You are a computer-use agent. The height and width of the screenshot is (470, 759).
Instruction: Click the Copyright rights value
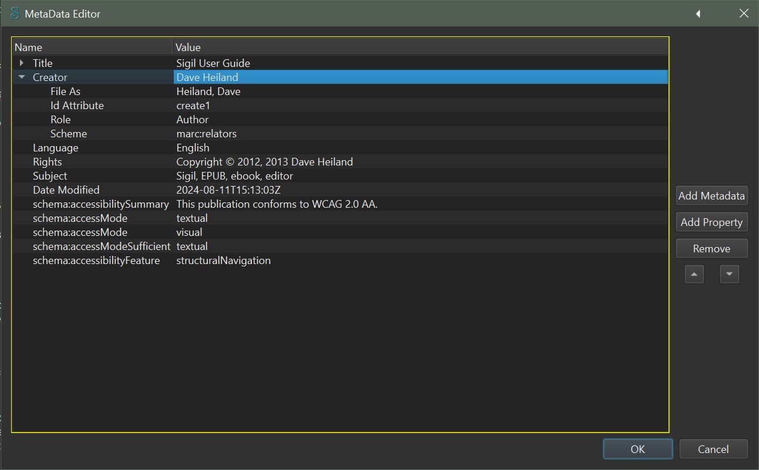[x=265, y=161]
